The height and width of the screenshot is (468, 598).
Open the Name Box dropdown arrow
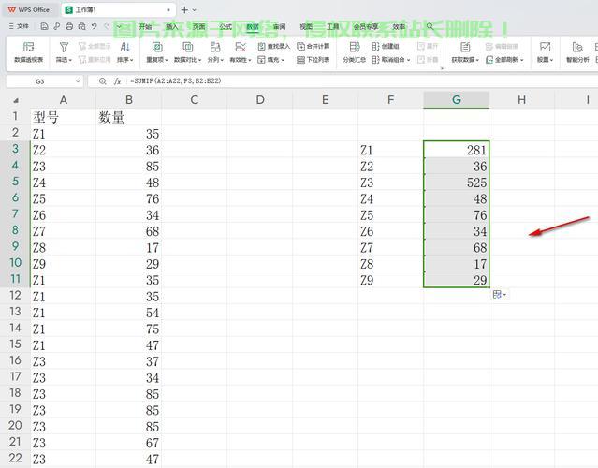(x=78, y=81)
